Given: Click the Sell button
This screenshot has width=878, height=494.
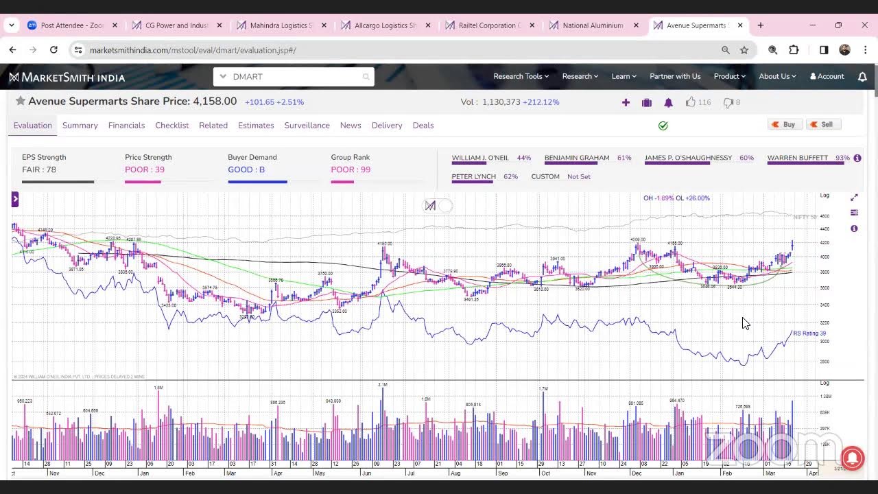Looking at the screenshot, I should click(x=822, y=124).
